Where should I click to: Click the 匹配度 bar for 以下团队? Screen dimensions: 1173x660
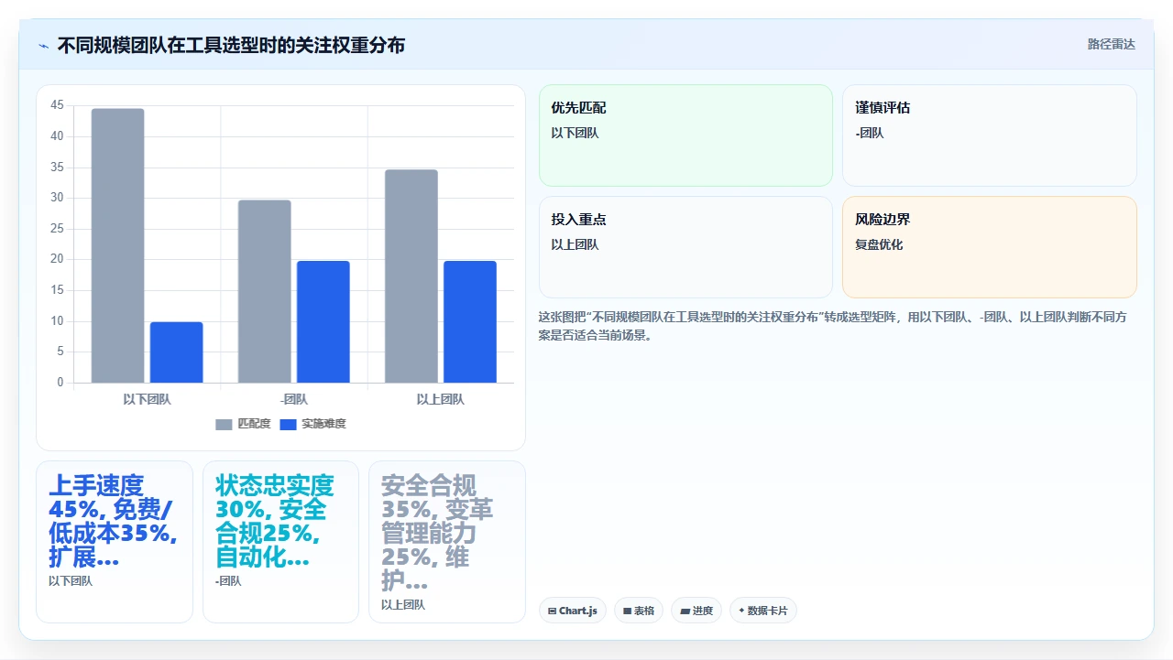118,245
